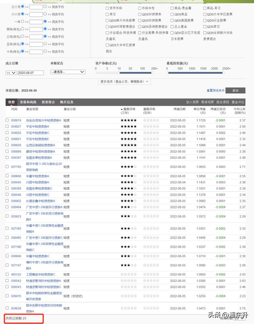Viewport: 254px width, 324px height.
Task: Open fund 长盛安鑫中短债债券A
Action: point(40,201)
